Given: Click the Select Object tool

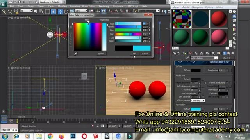Looking at the screenshot, I should point(36,11).
